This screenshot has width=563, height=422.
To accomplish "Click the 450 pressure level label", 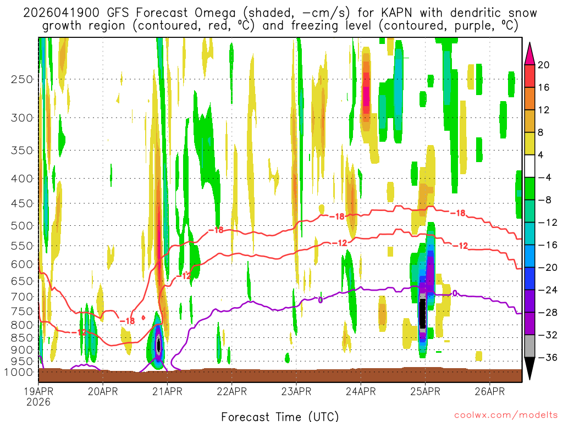I will 22,203.
